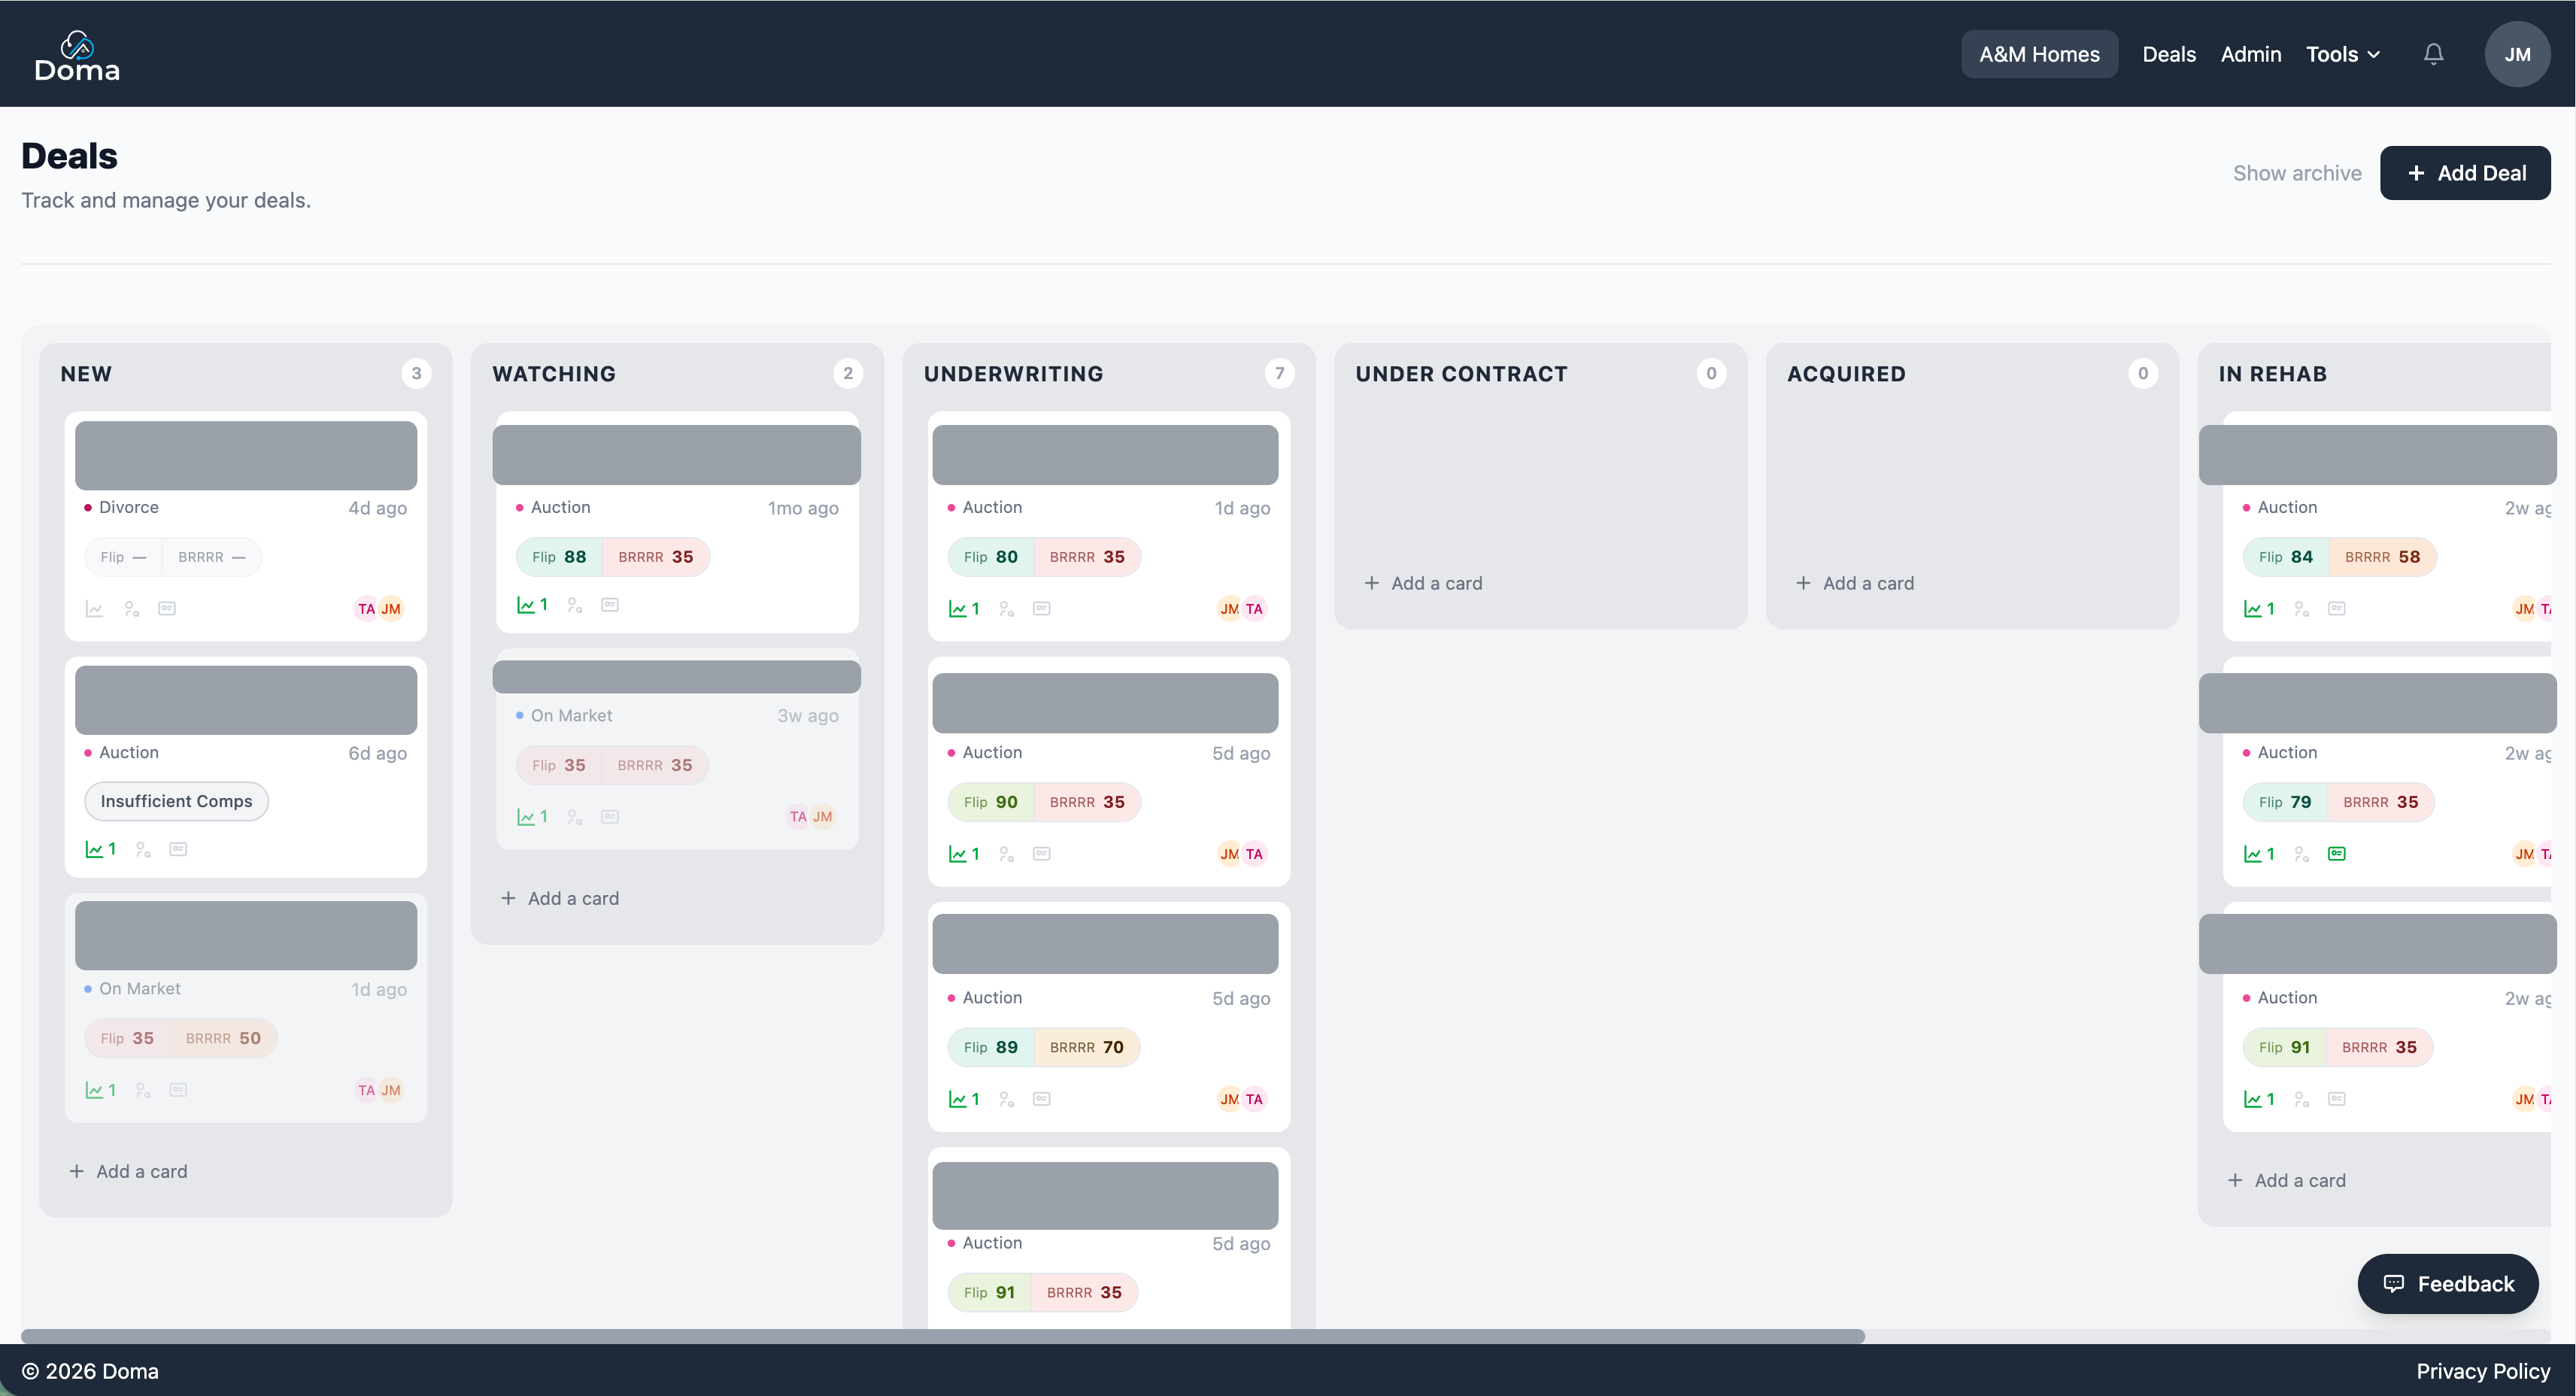The width and height of the screenshot is (2576, 1396).
Task: Click the Flip 90 score pill
Action: 990,801
